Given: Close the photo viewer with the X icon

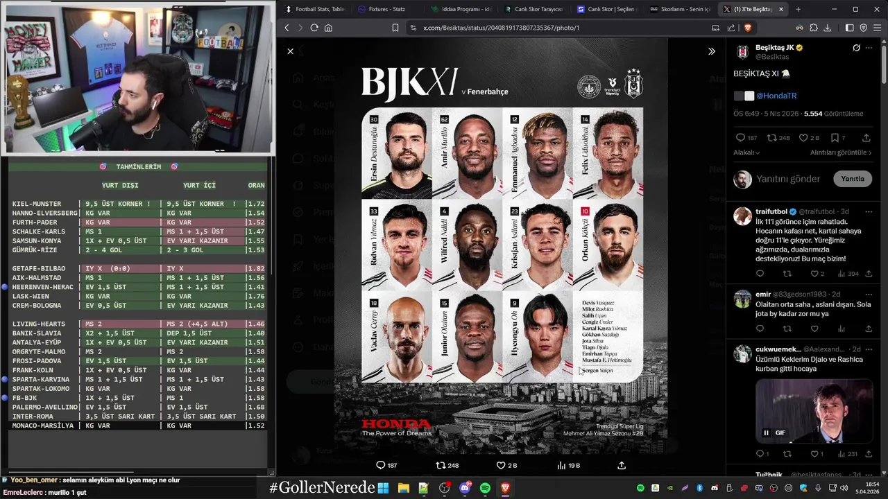Looking at the screenshot, I should tap(290, 51).
